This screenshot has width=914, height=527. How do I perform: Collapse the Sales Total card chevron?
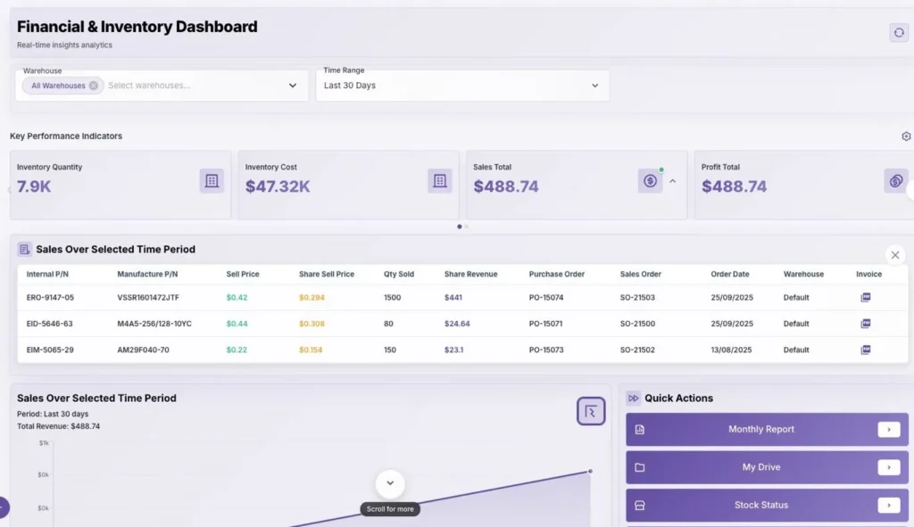(x=673, y=181)
